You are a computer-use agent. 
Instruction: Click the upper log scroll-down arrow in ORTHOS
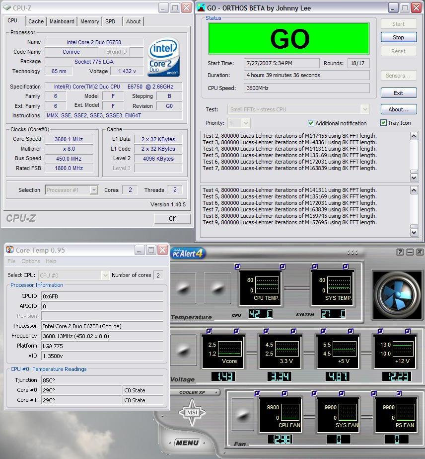pyautogui.click(x=414, y=178)
